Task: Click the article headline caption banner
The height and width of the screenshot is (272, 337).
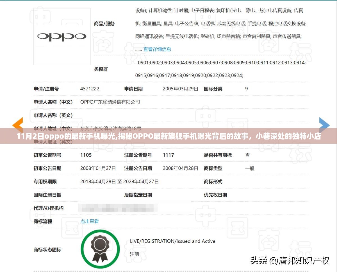Action: point(168,136)
